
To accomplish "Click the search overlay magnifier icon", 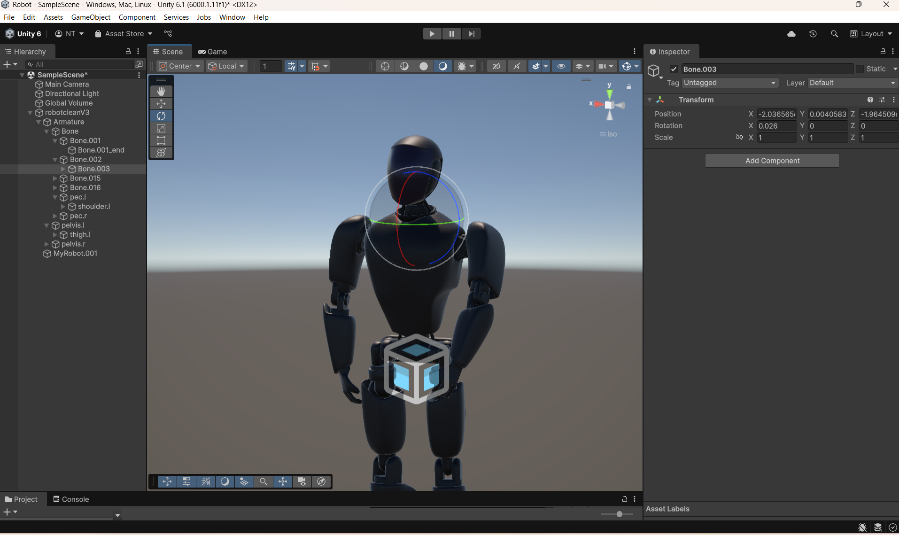I will coord(263,481).
